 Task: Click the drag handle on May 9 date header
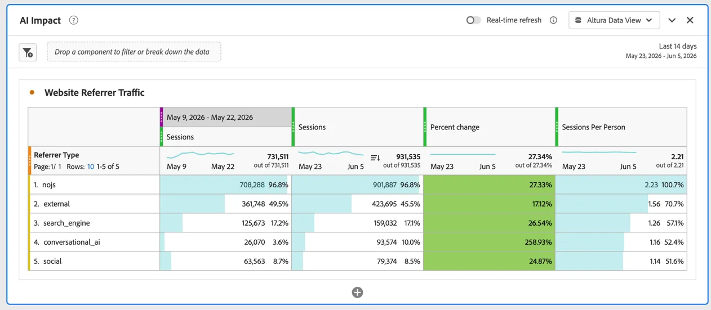coord(162,117)
